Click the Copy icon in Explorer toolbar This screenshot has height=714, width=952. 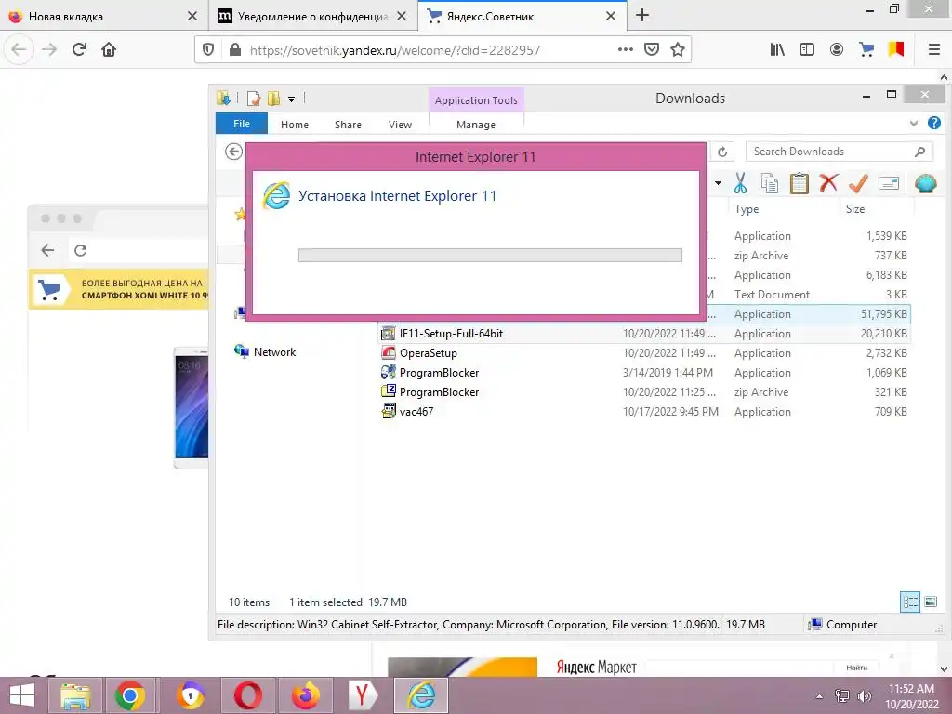[769, 183]
